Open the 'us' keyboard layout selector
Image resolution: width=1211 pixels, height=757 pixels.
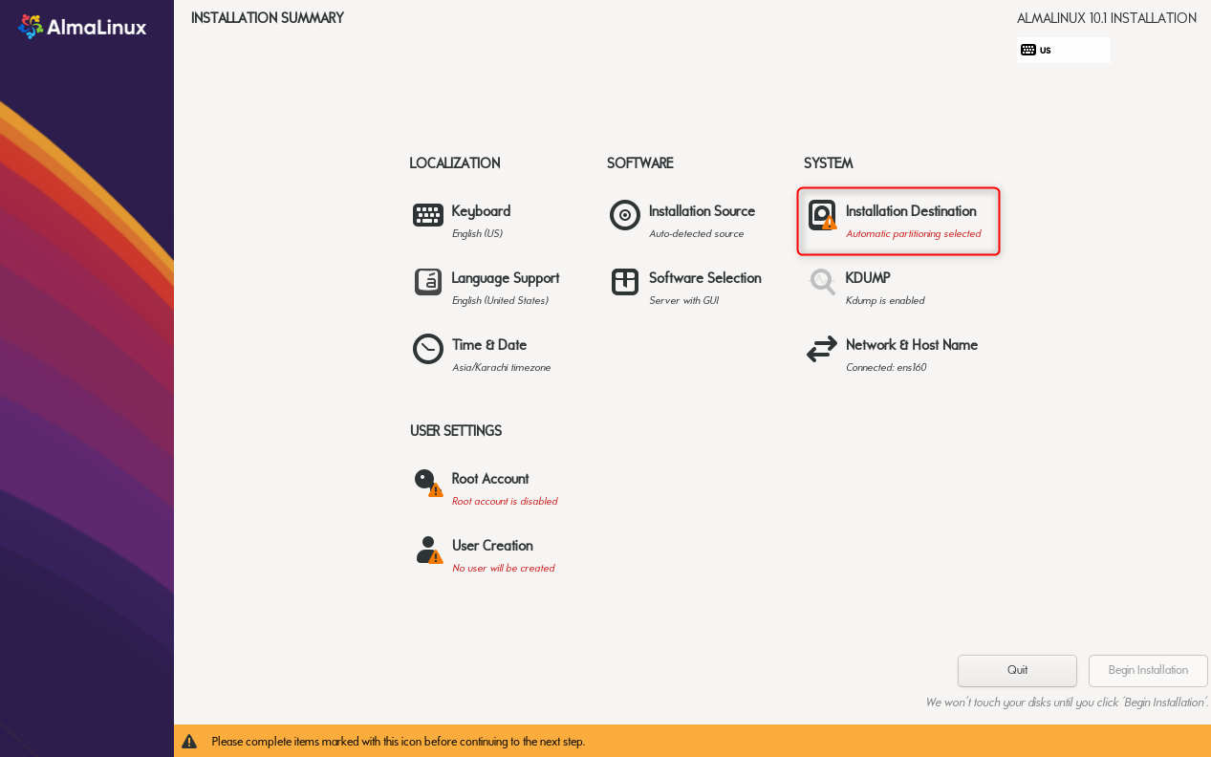pyautogui.click(x=1063, y=49)
